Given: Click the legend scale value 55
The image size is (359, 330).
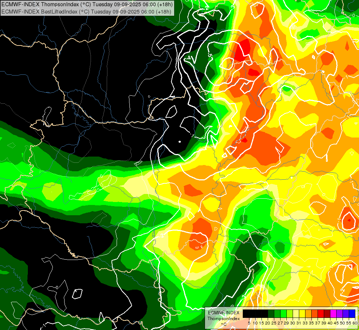Looking at the screenshot, I should pos(349,323).
